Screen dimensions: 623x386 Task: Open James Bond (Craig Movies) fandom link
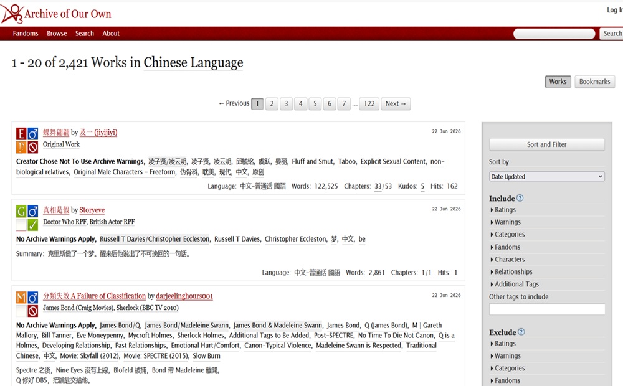[x=78, y=308]
